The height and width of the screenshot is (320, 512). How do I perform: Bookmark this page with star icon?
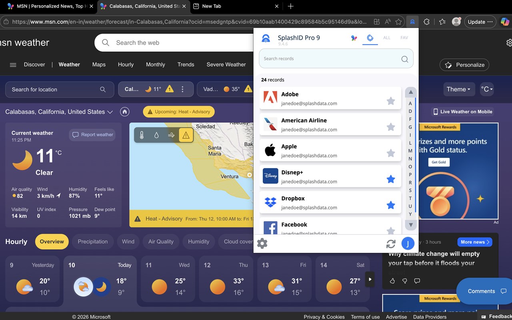(x=398, y=22)
